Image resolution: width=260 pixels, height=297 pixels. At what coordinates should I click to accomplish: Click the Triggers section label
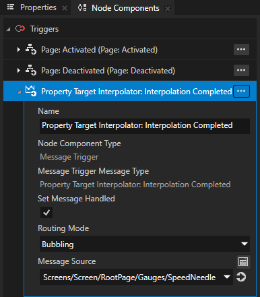click(x=44, y=29)
